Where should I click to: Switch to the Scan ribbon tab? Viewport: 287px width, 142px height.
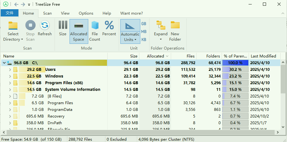[x=47, y=13]
